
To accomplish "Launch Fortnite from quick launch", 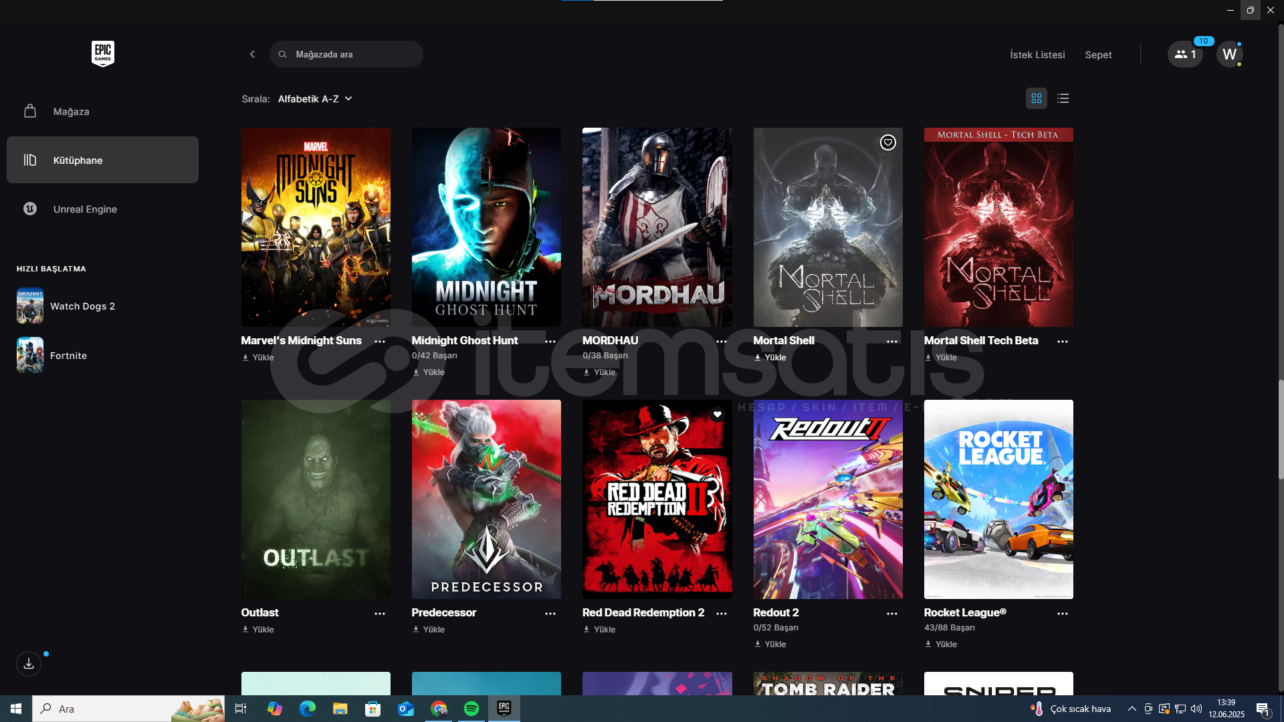I will (x=53, y=355).
